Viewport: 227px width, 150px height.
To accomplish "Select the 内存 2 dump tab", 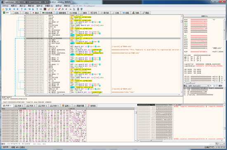I will pyautogui.click(x=19, y=106).
